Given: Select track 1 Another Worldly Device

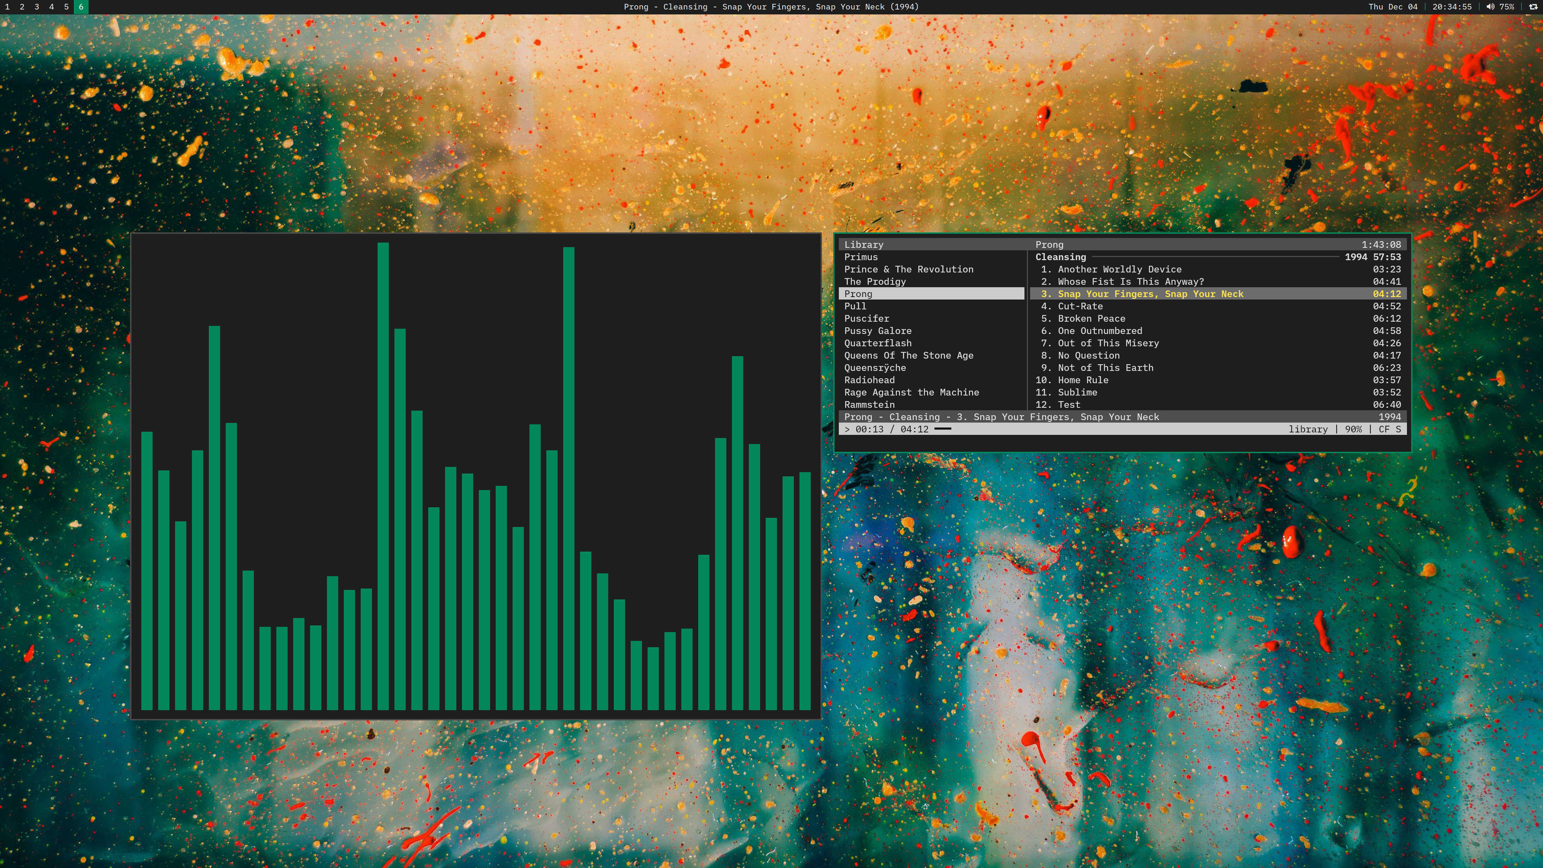Looking at the screenshot, I should 1119,270.
